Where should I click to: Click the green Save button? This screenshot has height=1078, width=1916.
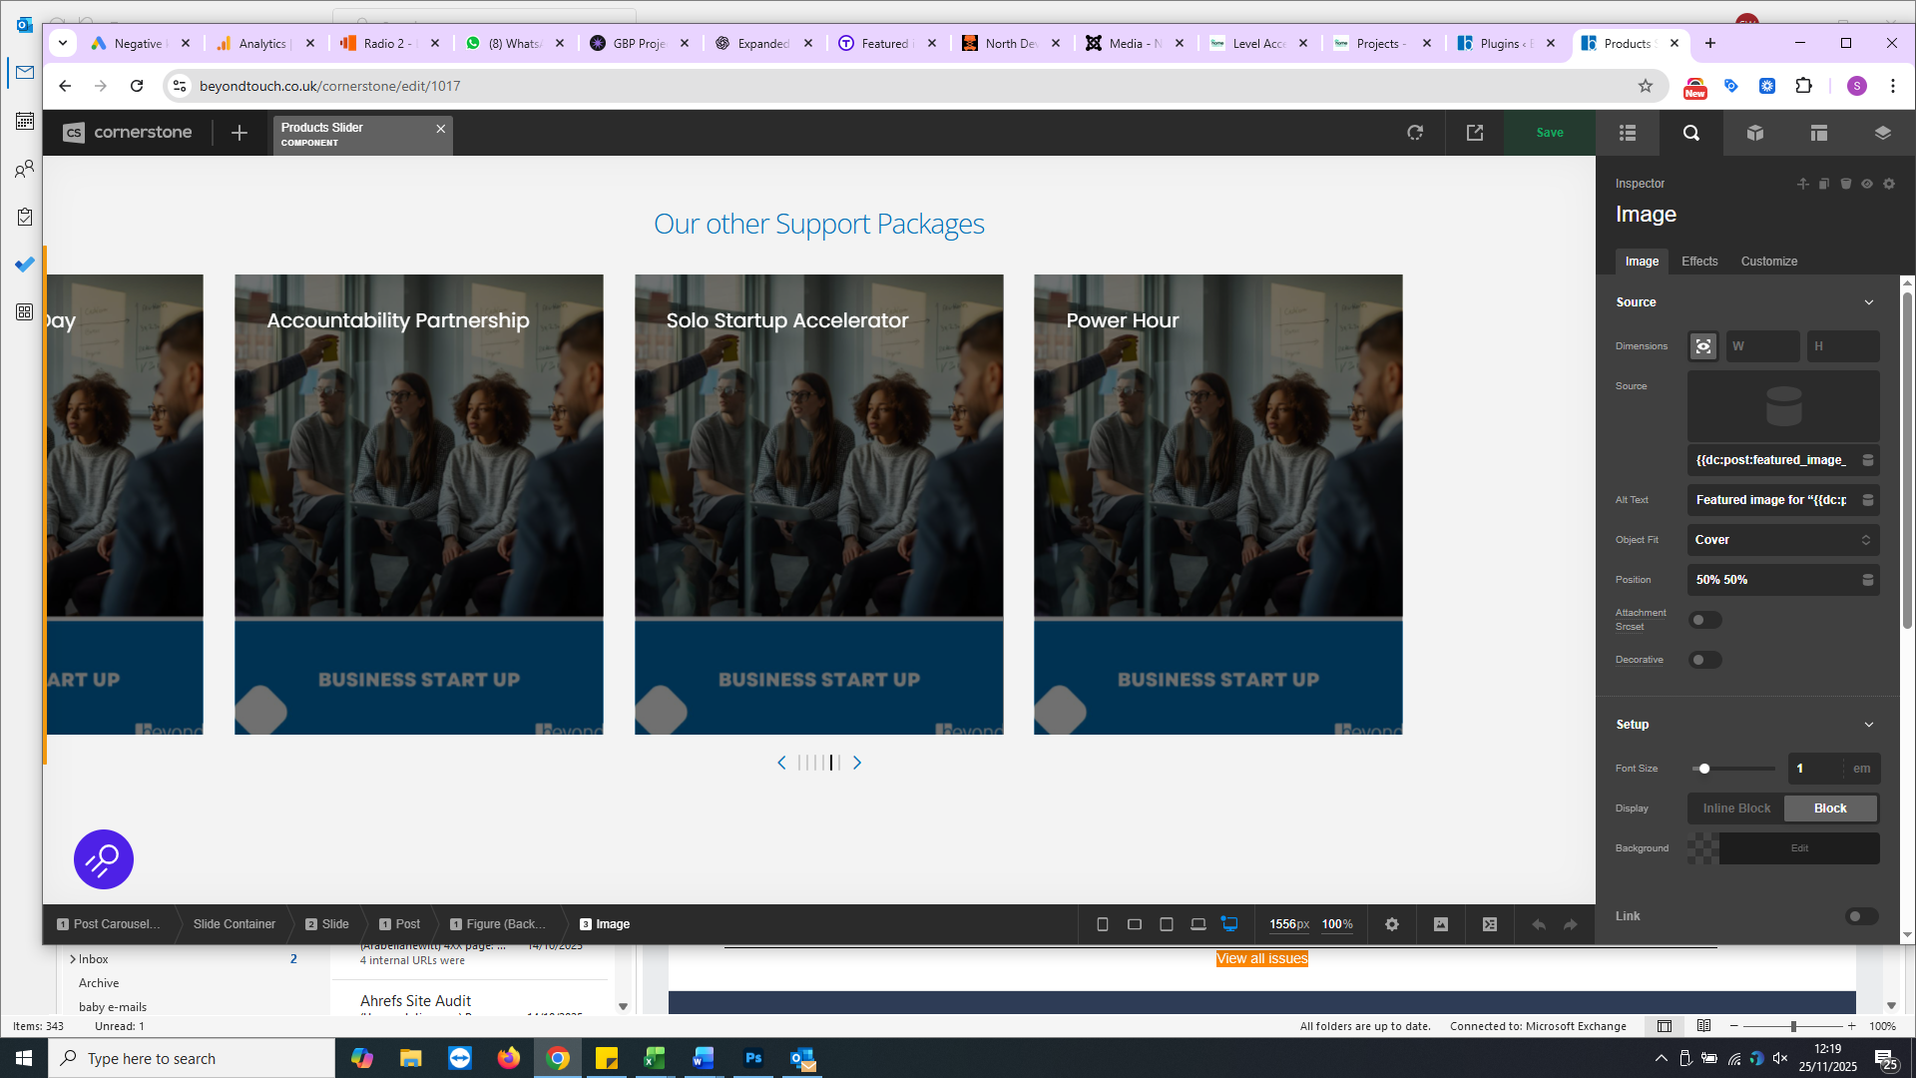[x=1550, y=133]
